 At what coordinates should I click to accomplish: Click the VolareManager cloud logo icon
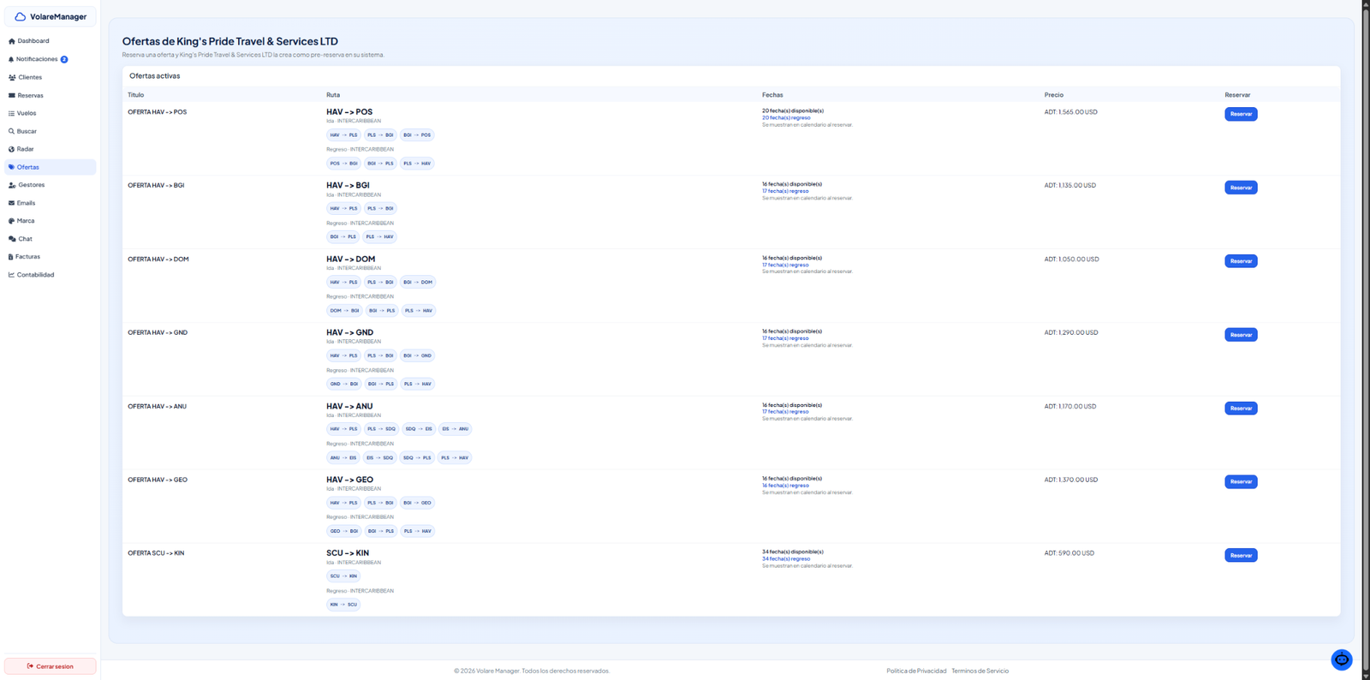point(21,16)
